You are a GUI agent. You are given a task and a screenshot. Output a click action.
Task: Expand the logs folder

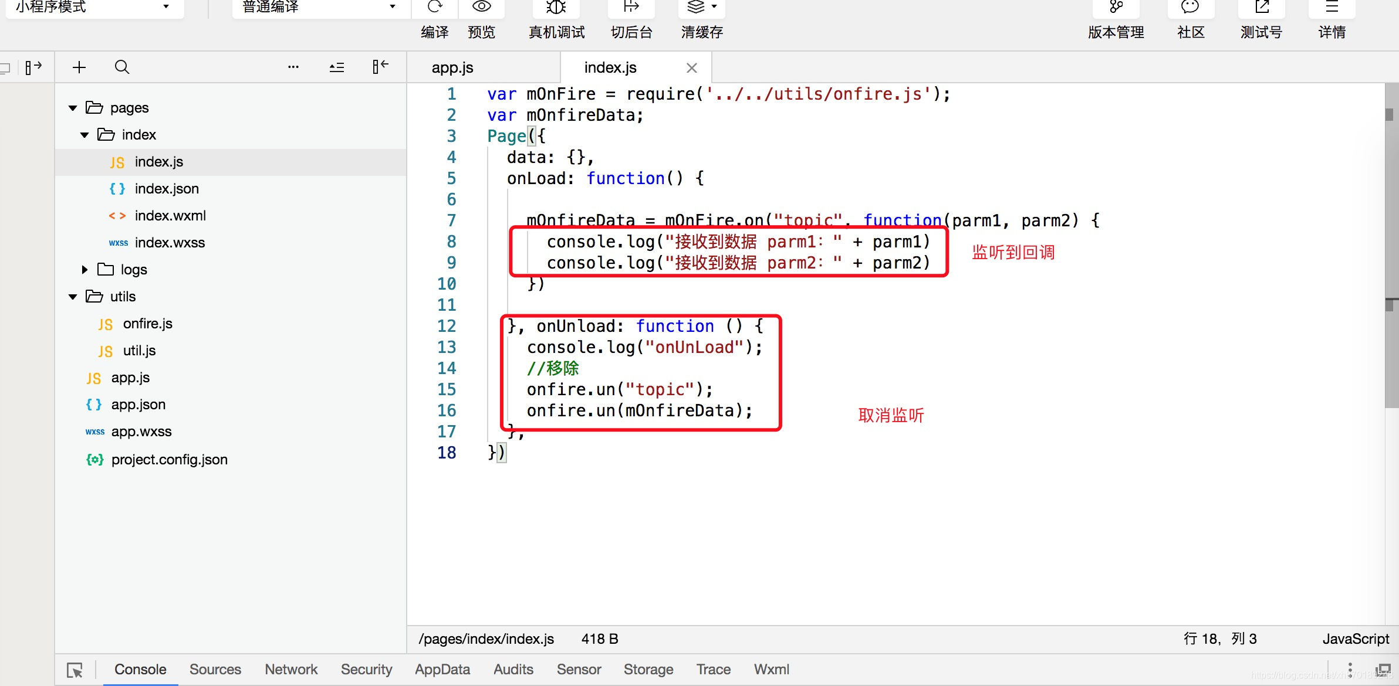(85, 270)
